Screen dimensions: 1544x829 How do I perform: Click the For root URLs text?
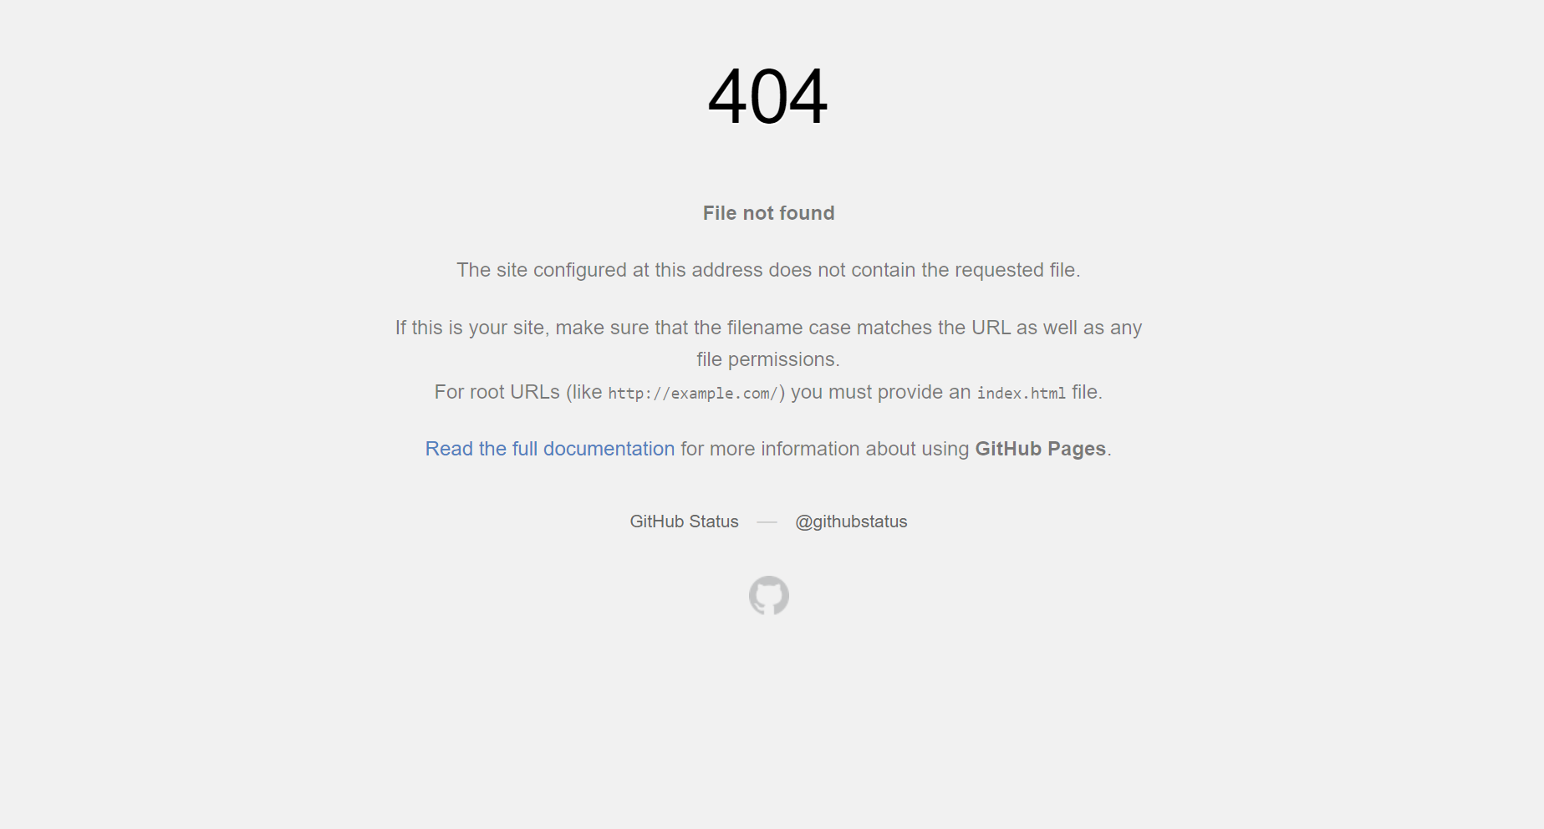[x=497, y=392]
